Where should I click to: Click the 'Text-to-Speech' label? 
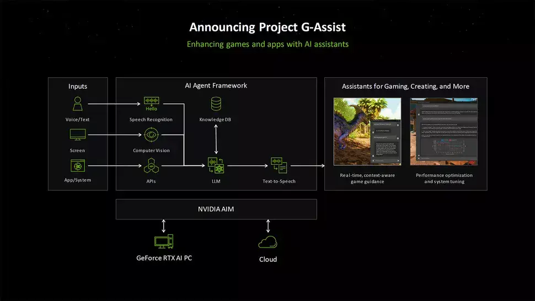(x=279, y=181)
